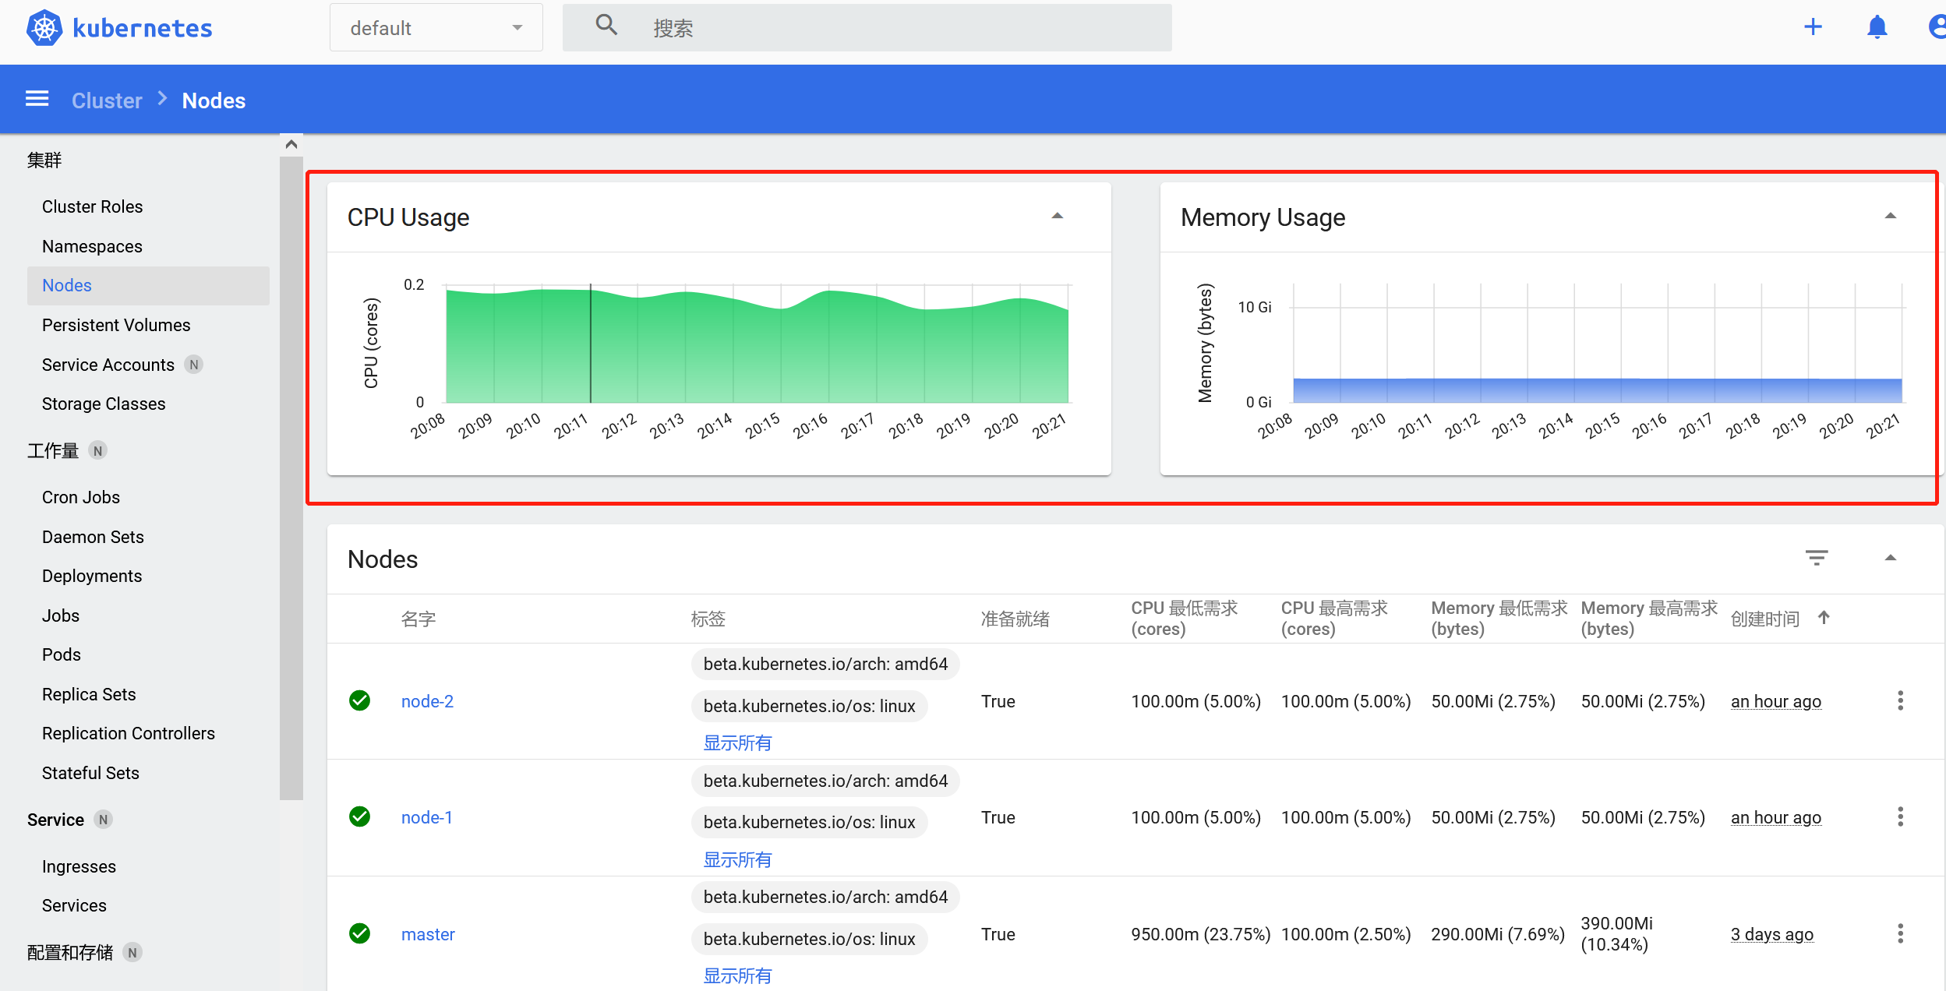1946x991 pixels.
Task: Click the green status icon for node-1
Action: 359,816
